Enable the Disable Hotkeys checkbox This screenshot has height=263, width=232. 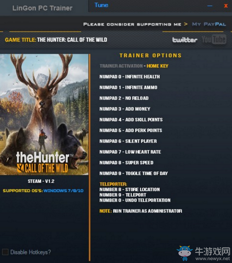coord(5,252)
